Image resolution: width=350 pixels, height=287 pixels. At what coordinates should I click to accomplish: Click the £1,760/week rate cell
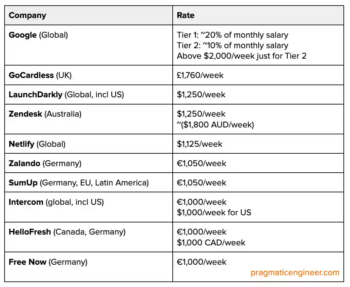[200, 75]
